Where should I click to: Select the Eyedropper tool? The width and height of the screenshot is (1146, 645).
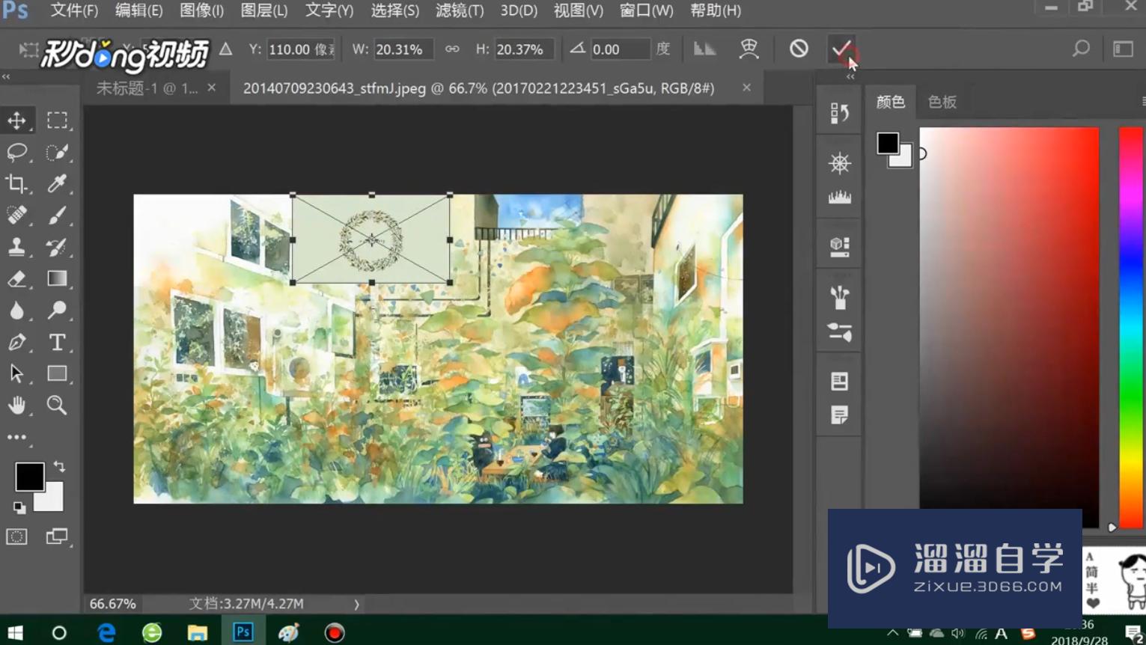57,183
